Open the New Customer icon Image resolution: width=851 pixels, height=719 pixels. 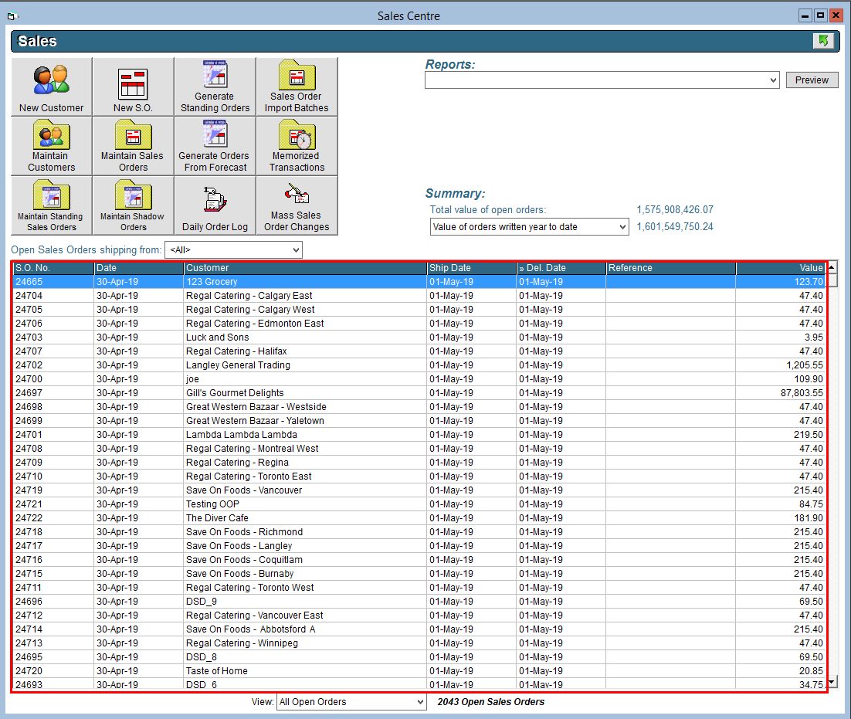[x=52, y=86]
